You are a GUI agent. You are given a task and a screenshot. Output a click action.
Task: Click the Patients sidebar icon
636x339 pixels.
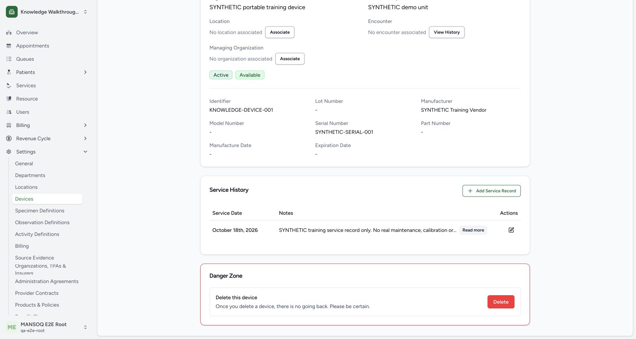(x=9, y=72)
